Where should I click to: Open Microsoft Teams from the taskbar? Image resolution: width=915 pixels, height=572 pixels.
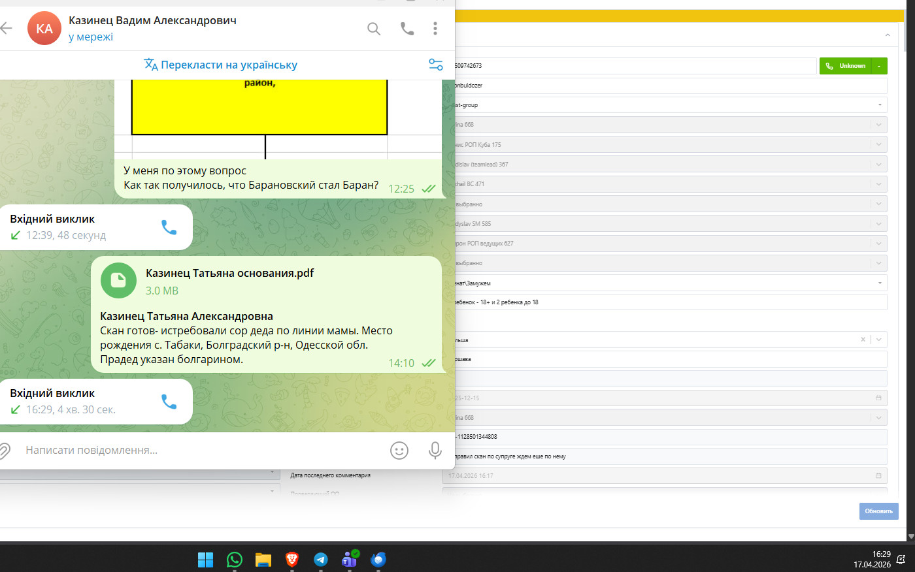coord(350,559)
